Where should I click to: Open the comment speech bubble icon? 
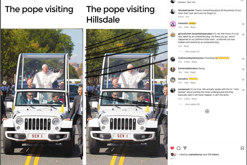tap(179, 148)
